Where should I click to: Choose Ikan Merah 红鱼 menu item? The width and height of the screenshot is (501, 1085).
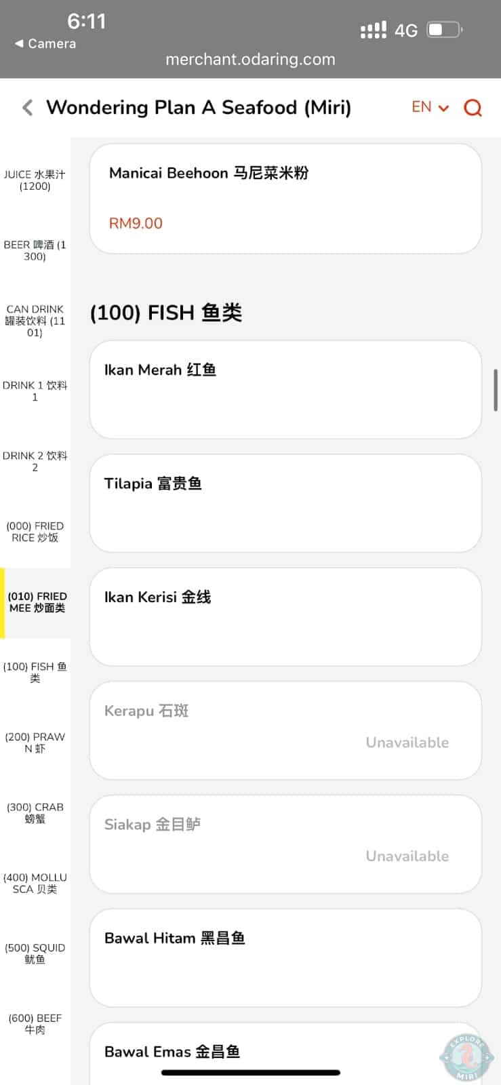(285, 390)
